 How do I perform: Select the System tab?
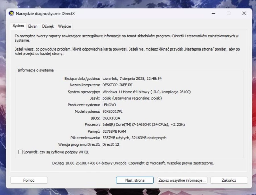(18, 26)
